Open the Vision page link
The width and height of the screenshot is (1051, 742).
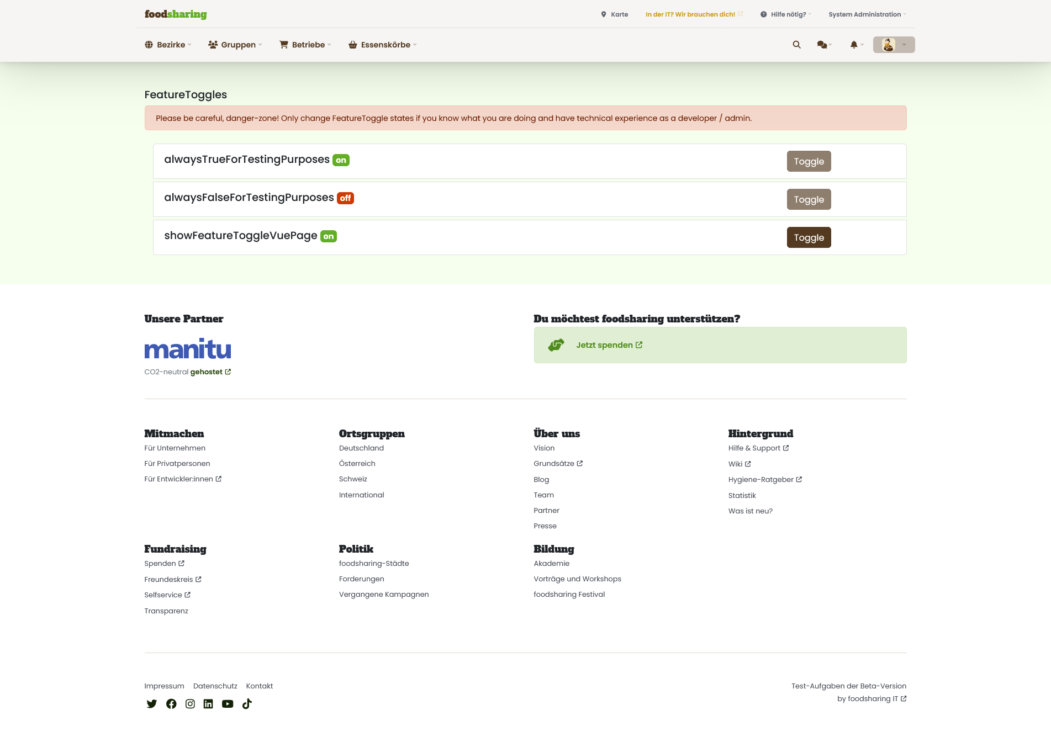(x=544, y=448)
